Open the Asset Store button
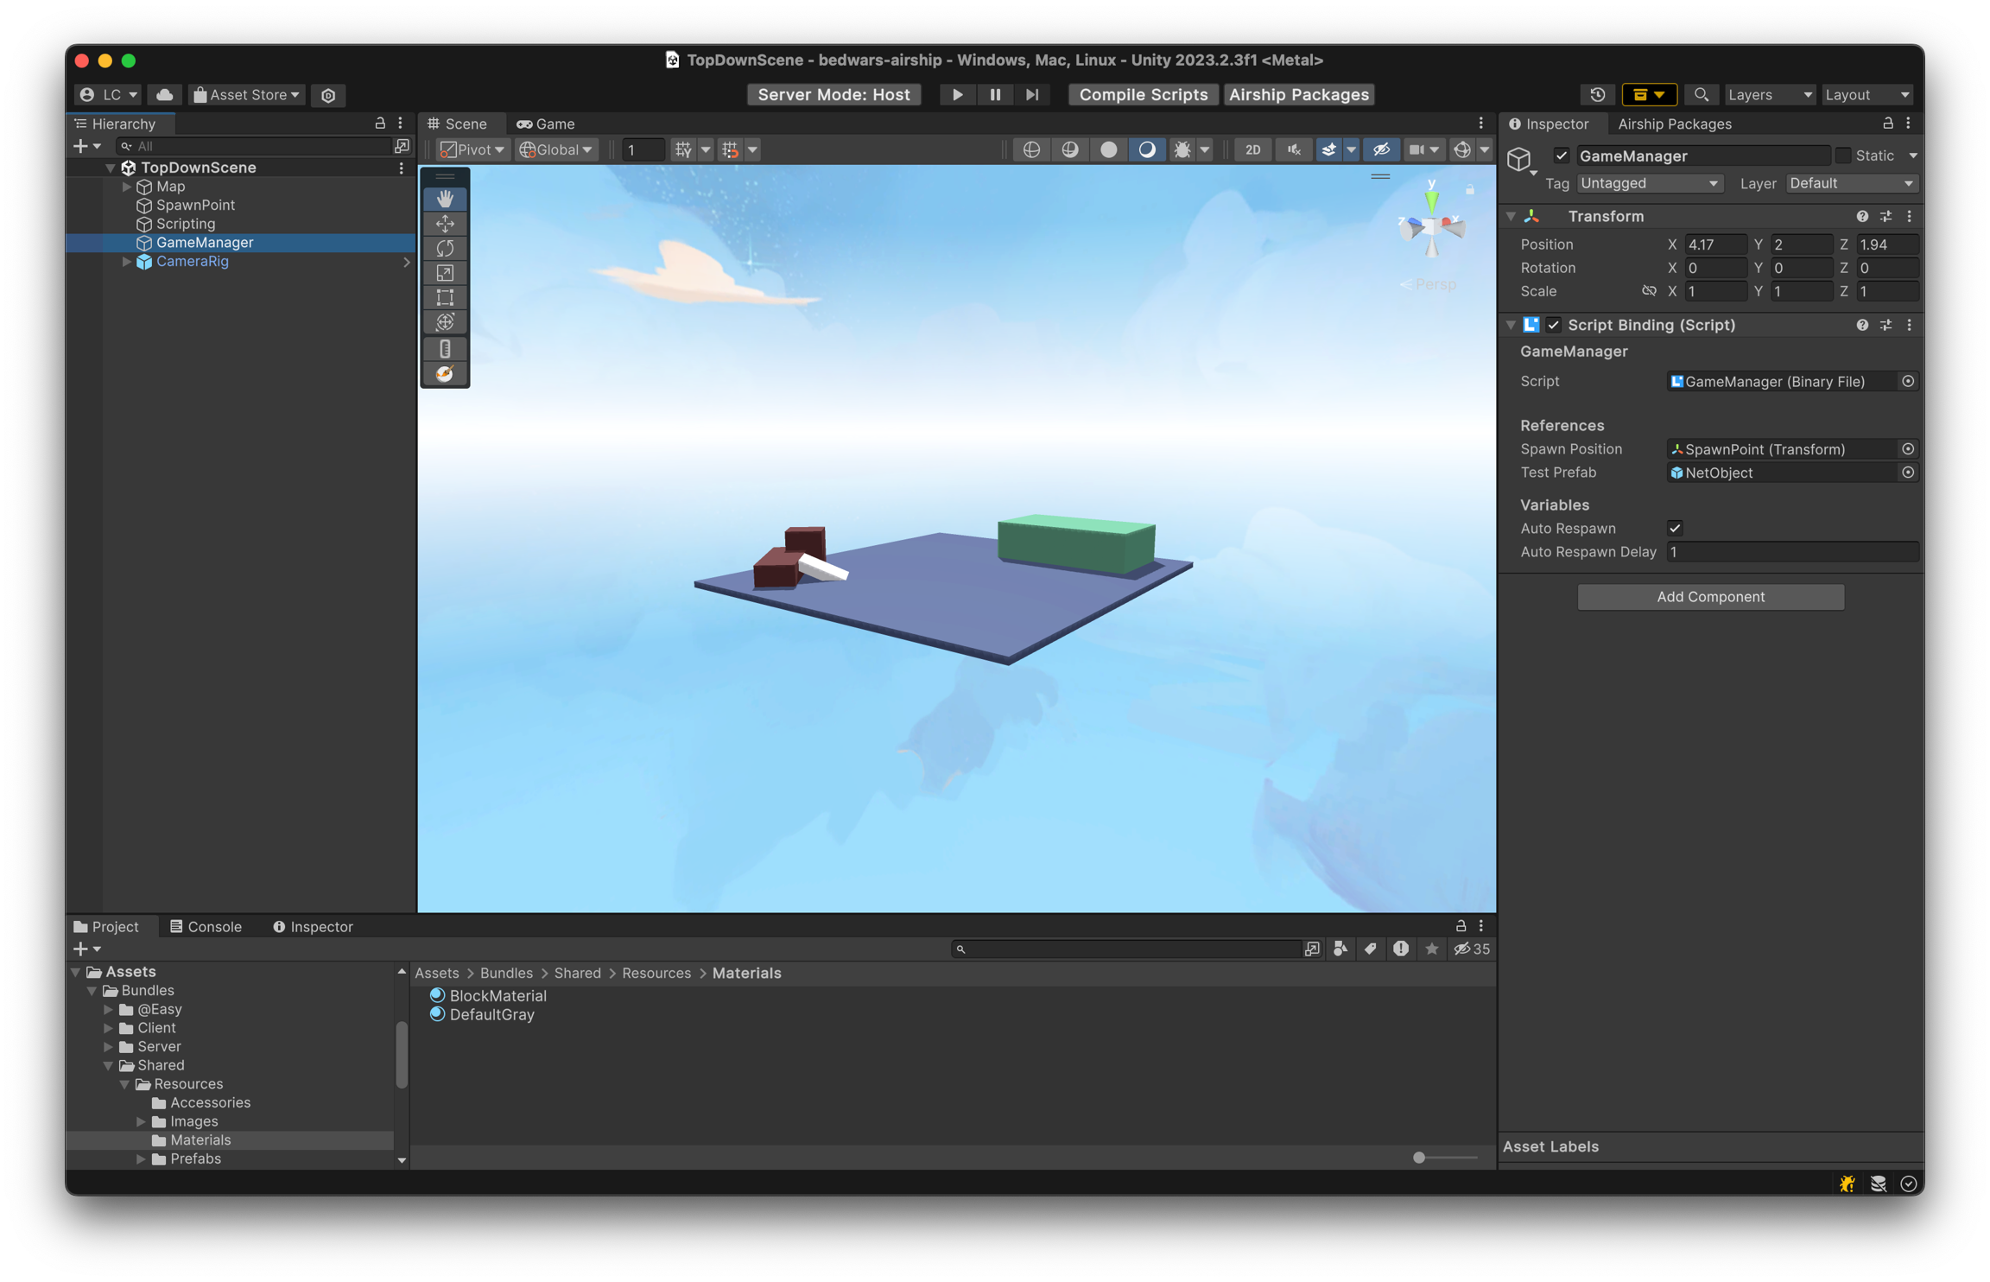Viewport: 1990px width, 1282px height. (246, 94)
